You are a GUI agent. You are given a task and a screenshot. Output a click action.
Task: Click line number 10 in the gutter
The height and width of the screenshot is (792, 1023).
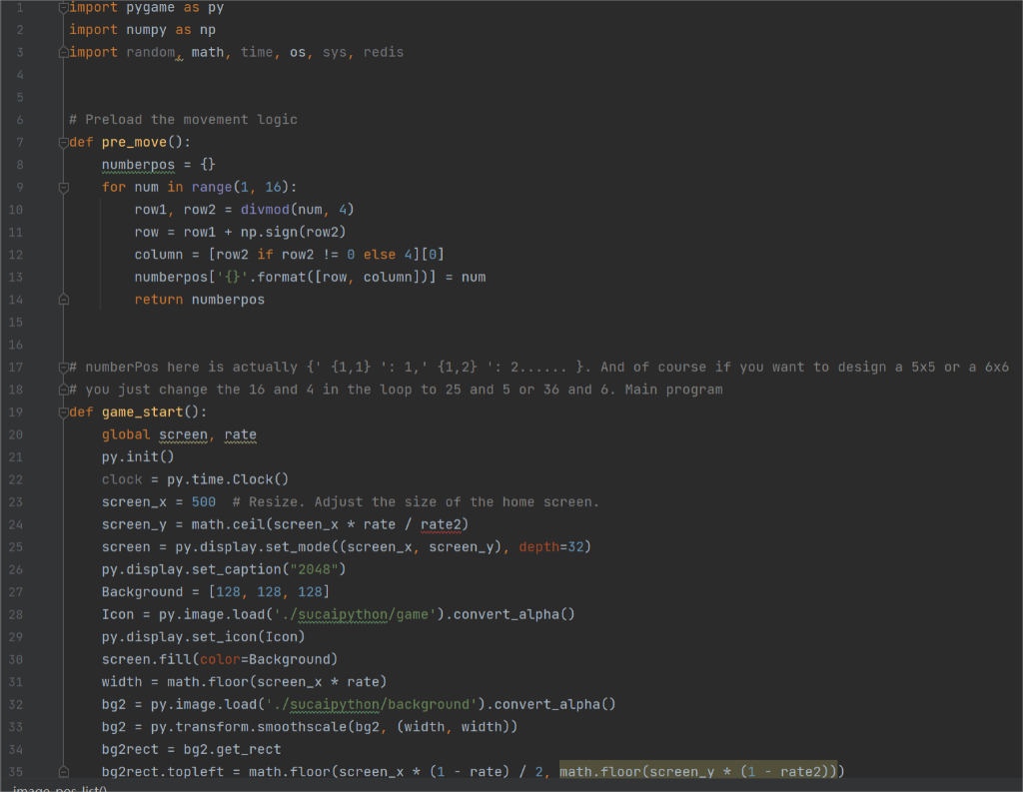click(14, 209)
